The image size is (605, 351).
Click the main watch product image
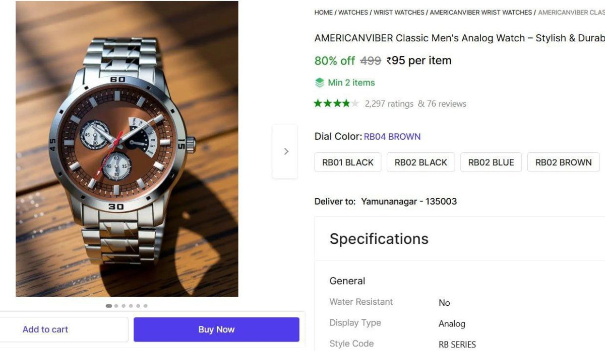pos(127,149)
